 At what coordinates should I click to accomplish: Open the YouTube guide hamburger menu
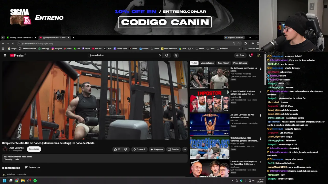5,55
